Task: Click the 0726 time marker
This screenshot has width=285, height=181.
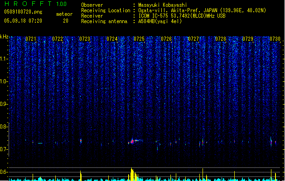Action: click(166, 39)
